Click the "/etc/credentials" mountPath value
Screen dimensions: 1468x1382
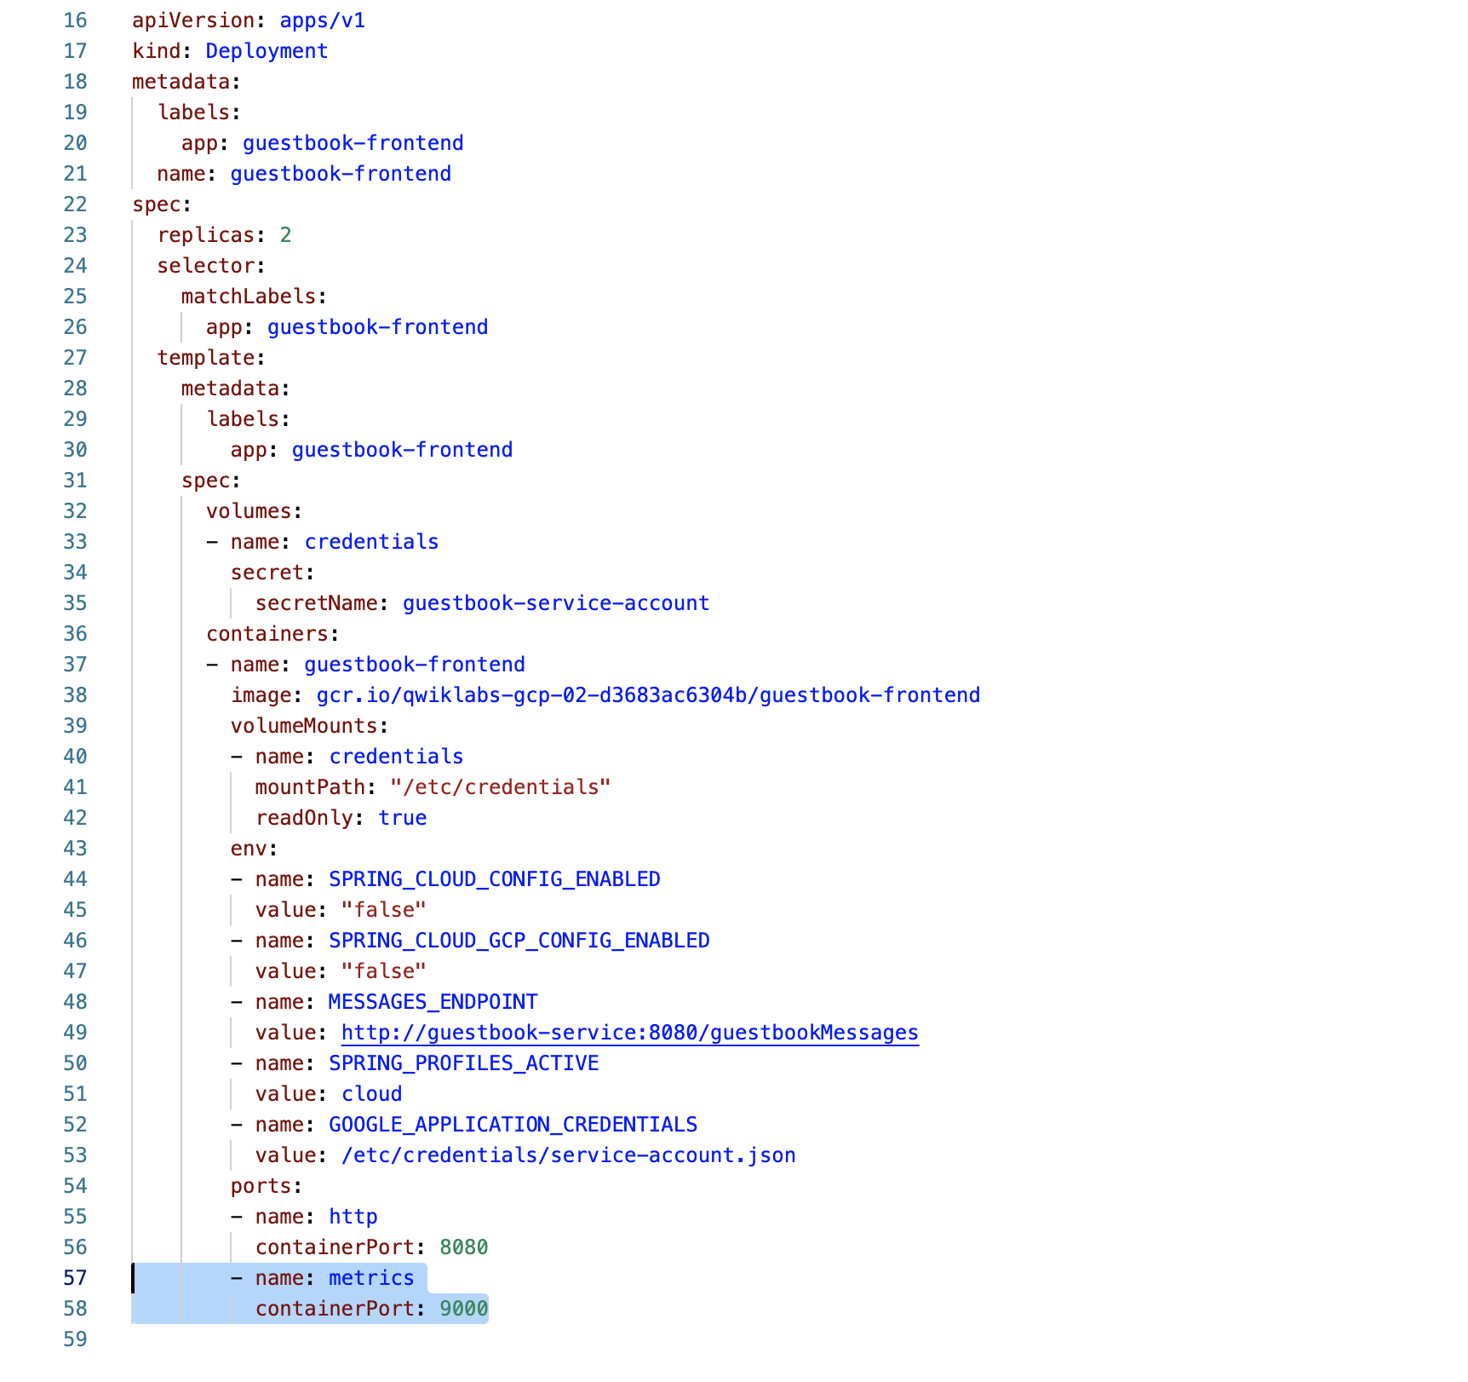click(501, 787)
